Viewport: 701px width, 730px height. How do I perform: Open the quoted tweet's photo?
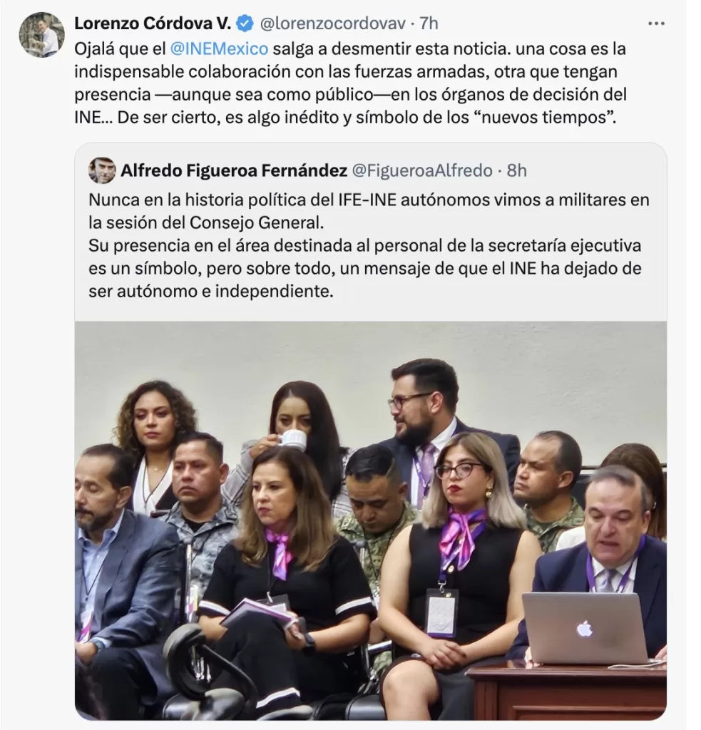371,520
